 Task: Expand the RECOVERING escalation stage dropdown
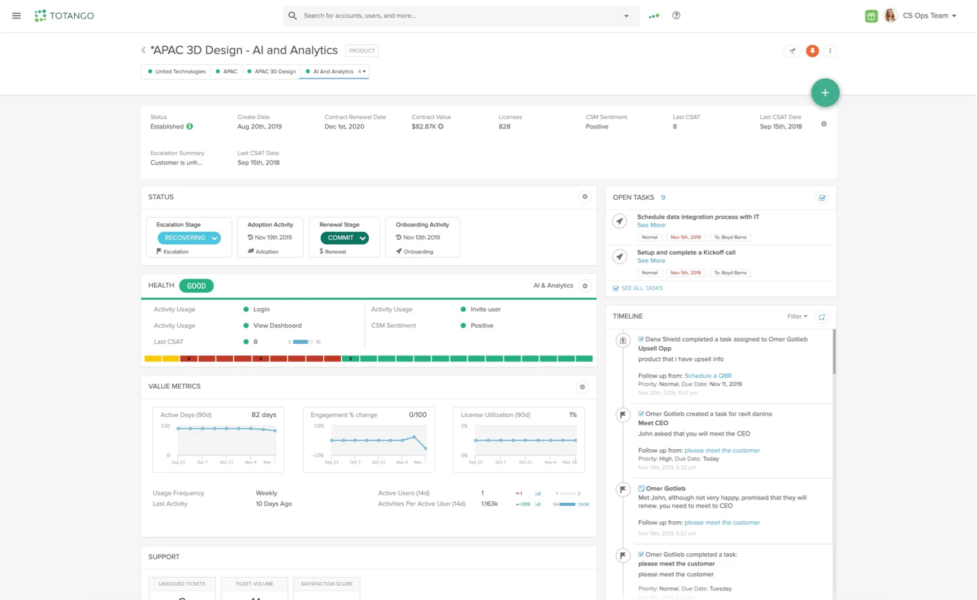pyautogui.click(x=214, y=238)
